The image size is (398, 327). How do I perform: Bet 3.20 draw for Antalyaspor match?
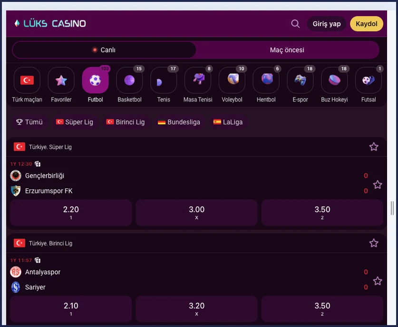pos(196,309)
